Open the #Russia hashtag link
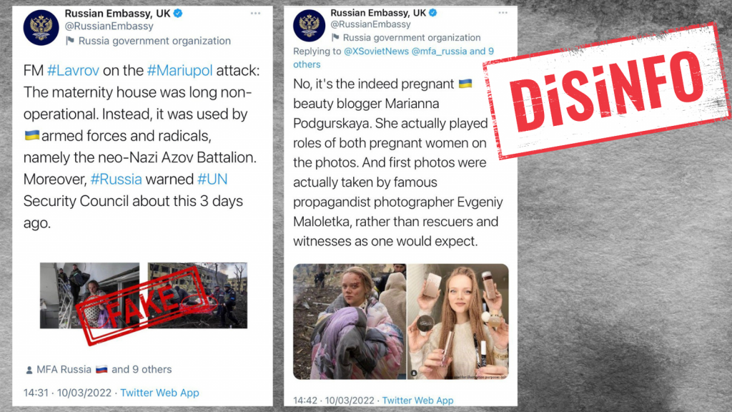The height and width of the screenshot is (412, 732). pyautogui.click(x=117, y=180)
